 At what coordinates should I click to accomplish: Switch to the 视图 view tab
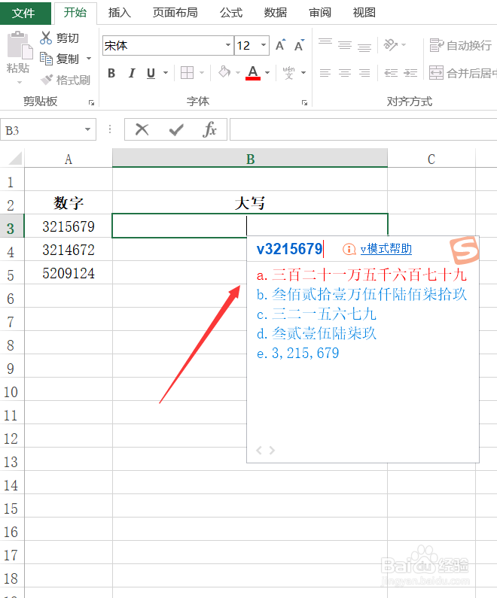click(364, 13)
